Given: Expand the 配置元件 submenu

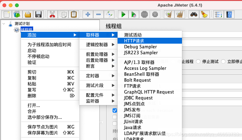Looking at the screenshot, I should click(98, 95).
